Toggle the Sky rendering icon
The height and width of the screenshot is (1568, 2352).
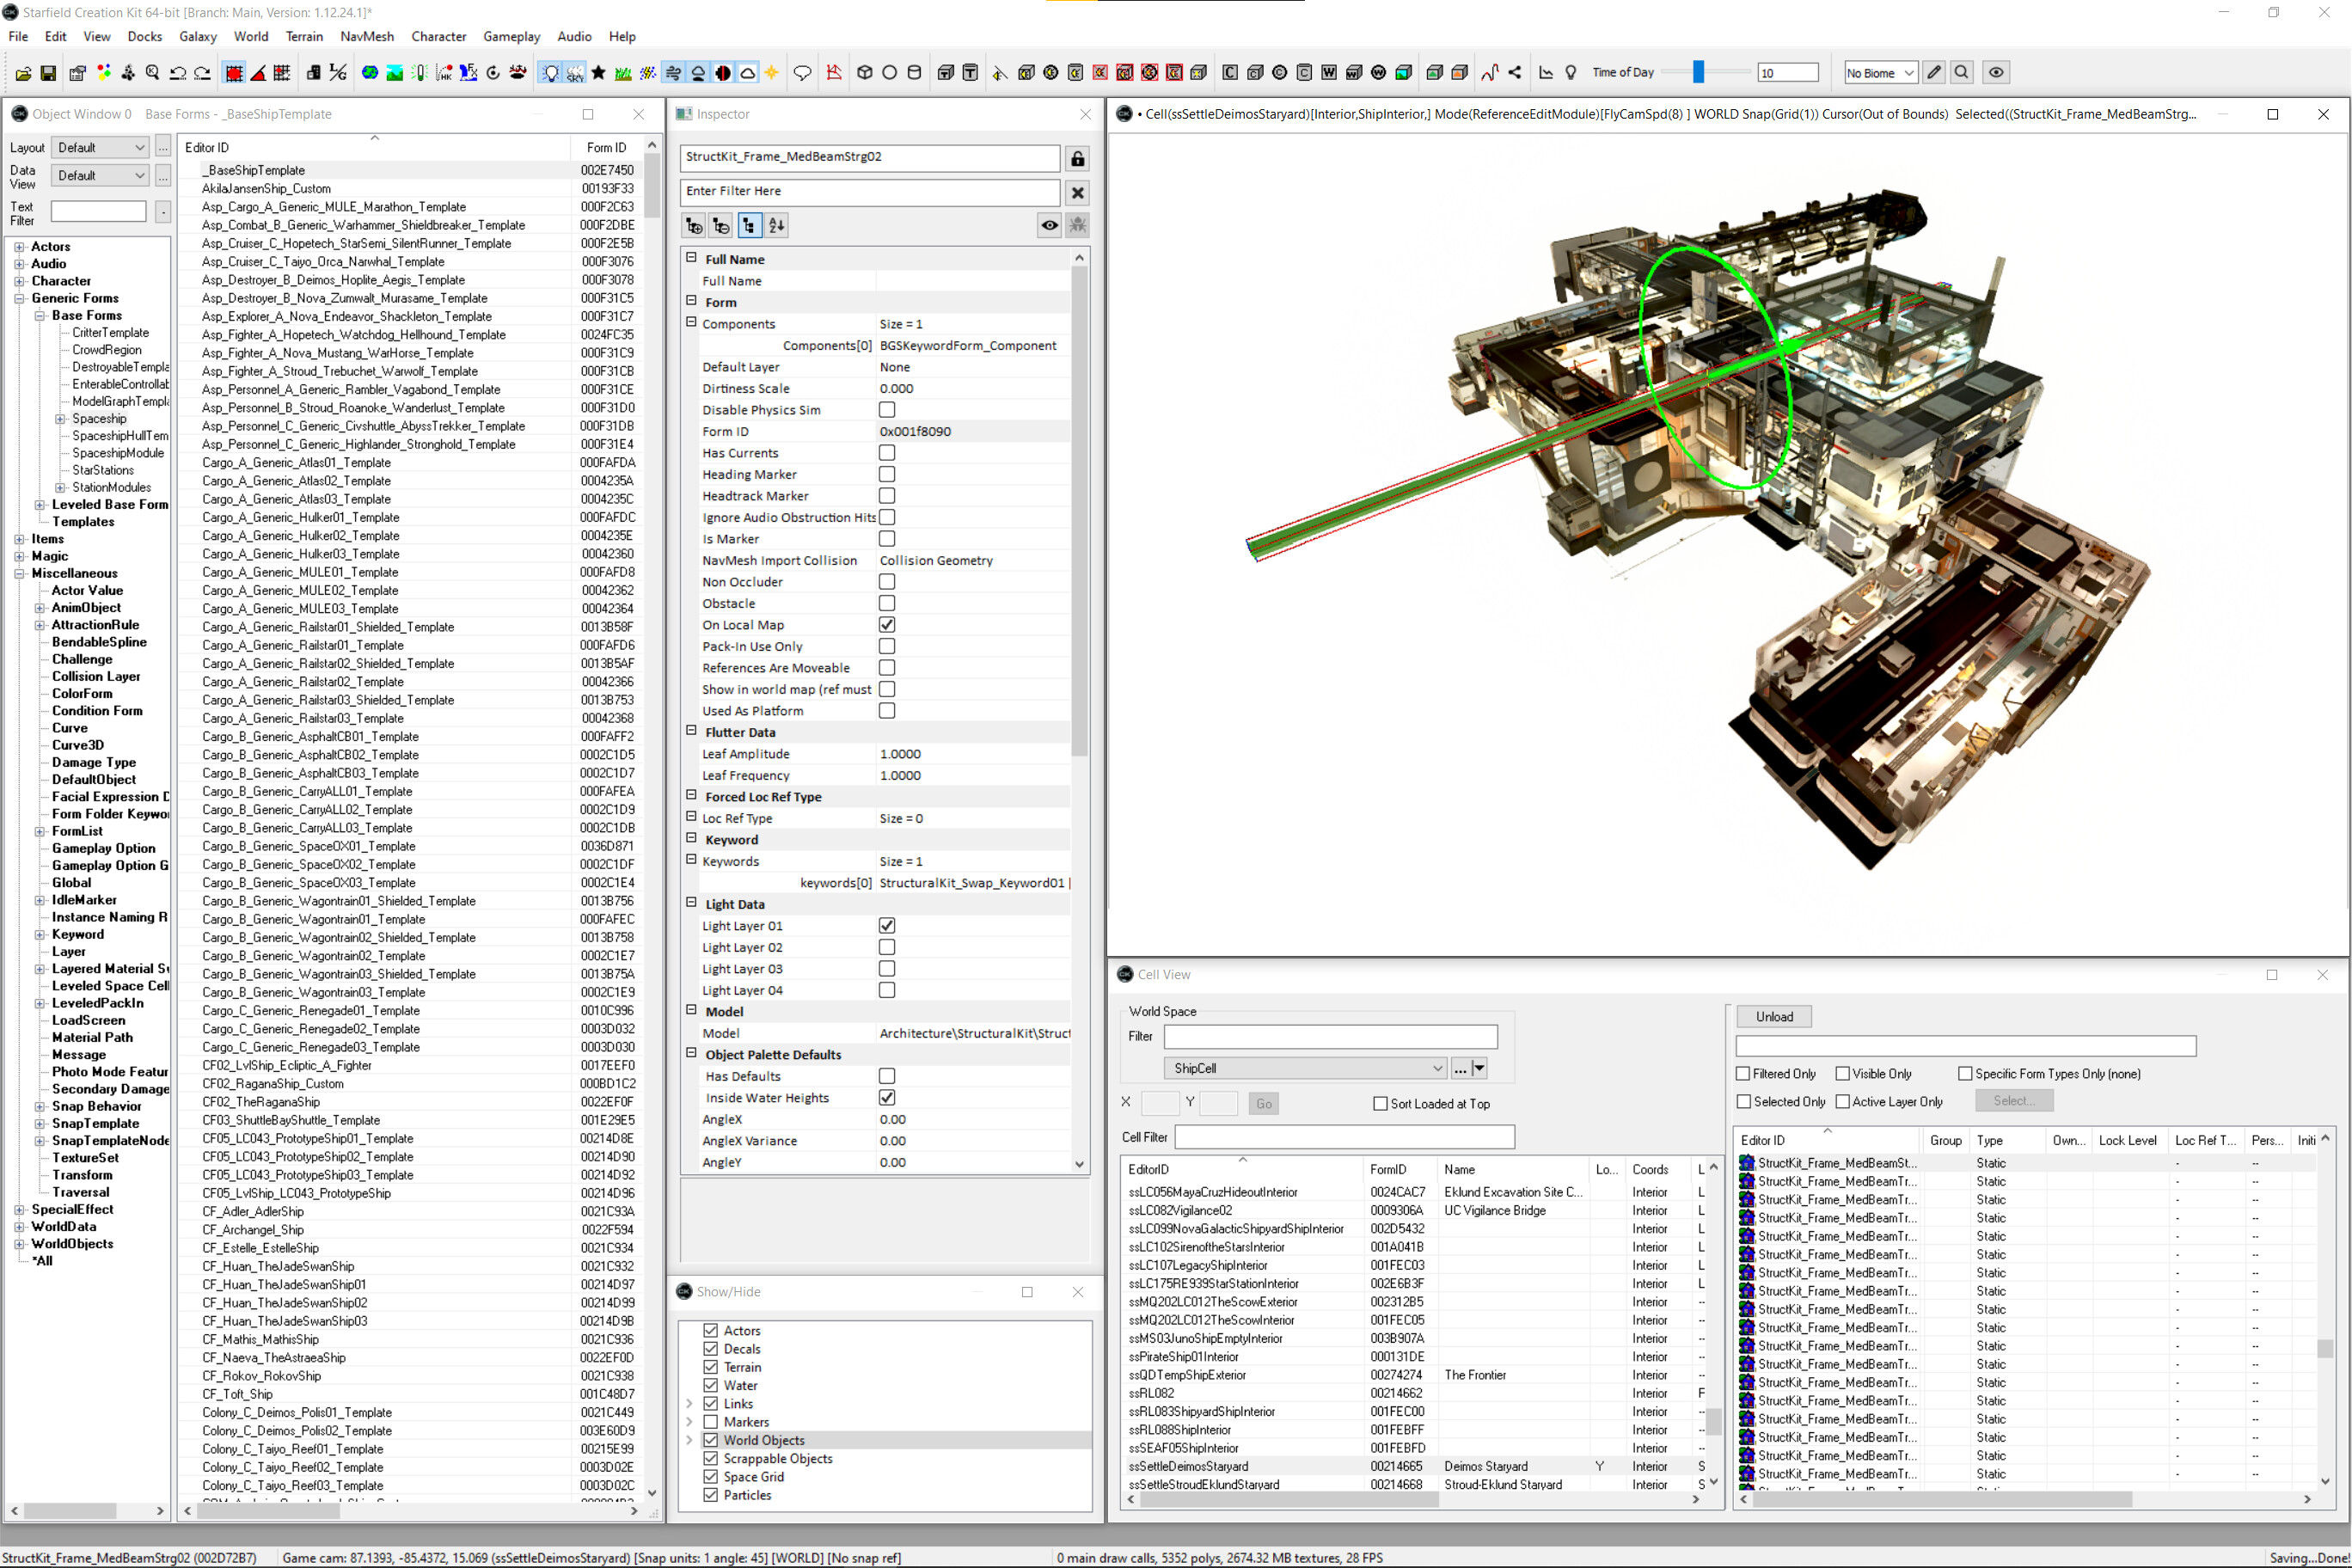click(x=576, y=72)
